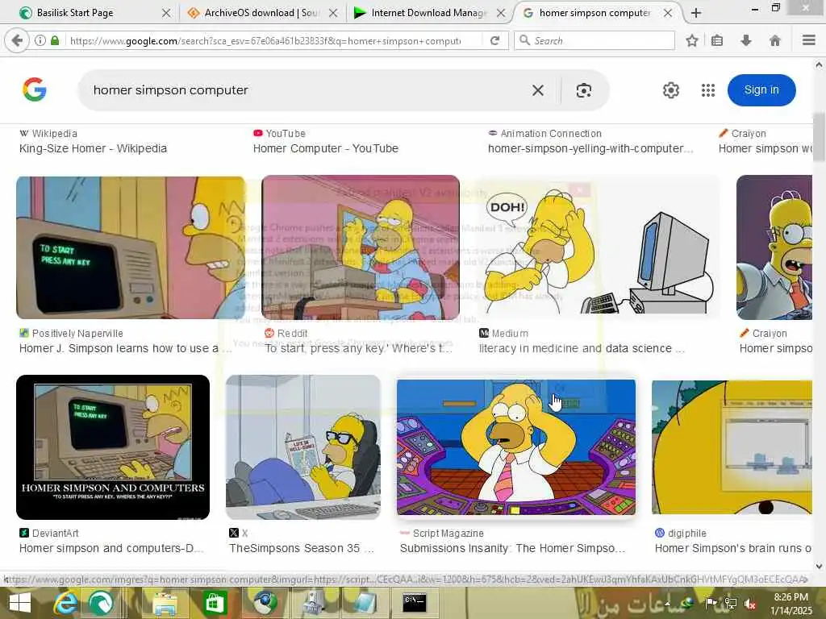Open the Windows Start button

(x=20, y=603)
